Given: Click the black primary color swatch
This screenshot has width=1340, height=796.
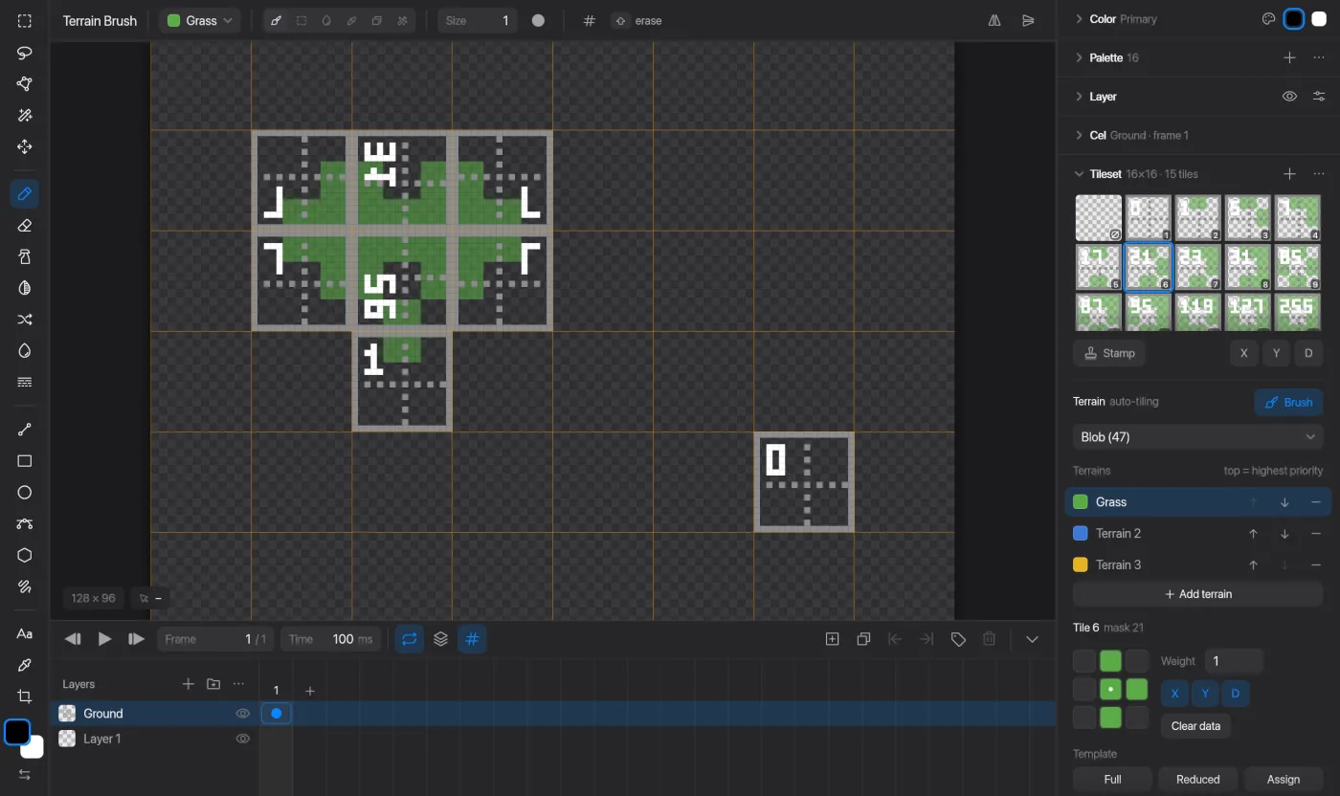Looking at the screenshot, I should click(x=1294, y=19).
